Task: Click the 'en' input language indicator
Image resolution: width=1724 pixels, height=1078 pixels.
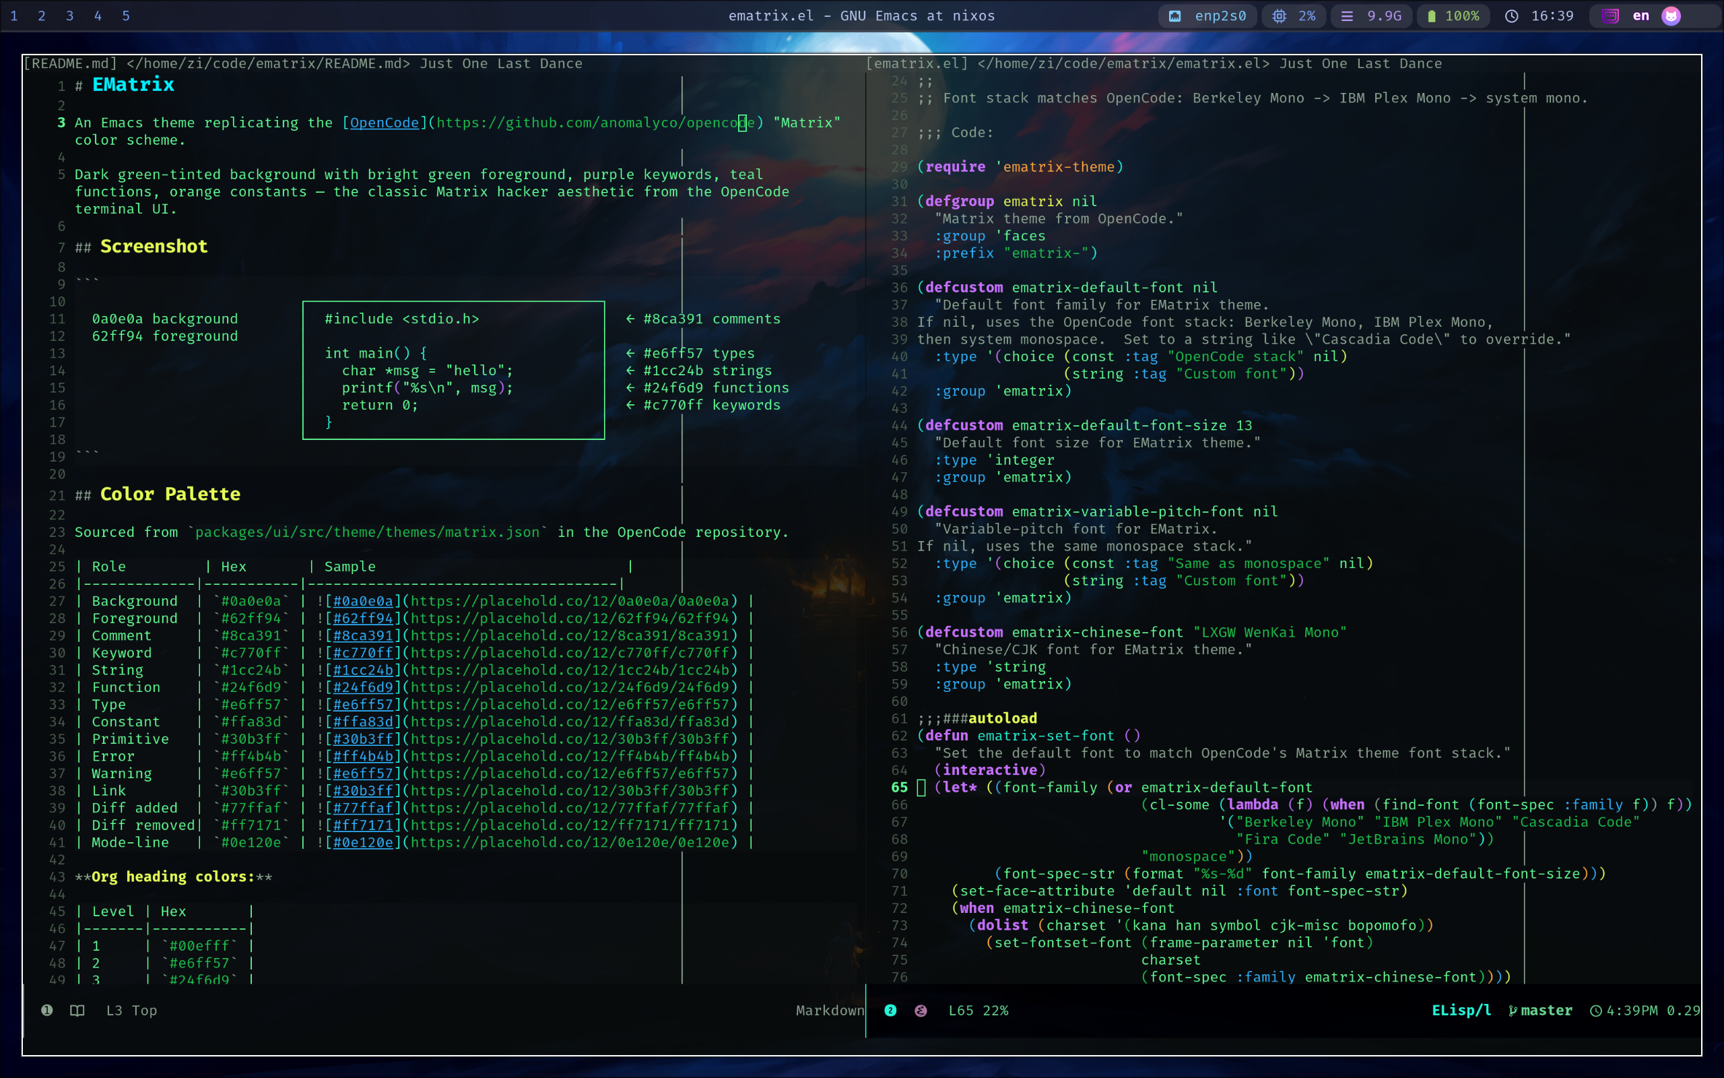Action: click(1640, 15)
